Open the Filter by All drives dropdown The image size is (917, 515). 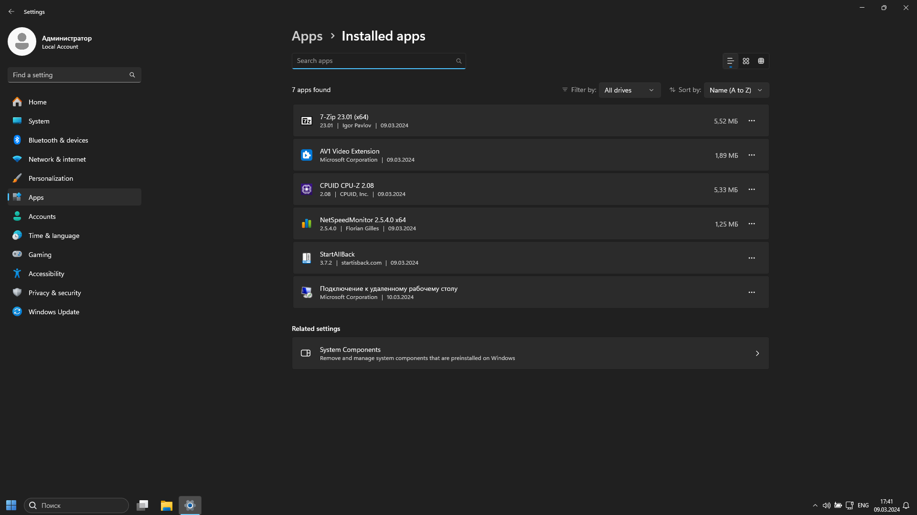point(629,90)
